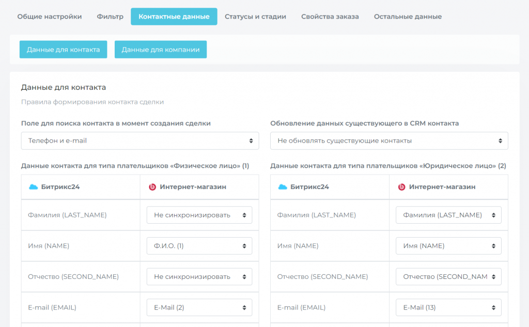Click Интернет-магазин red icon in Физическое лицо table
The height and width of the screenshot is (327, 529).
pyautogui.click(x=152, y=186)
